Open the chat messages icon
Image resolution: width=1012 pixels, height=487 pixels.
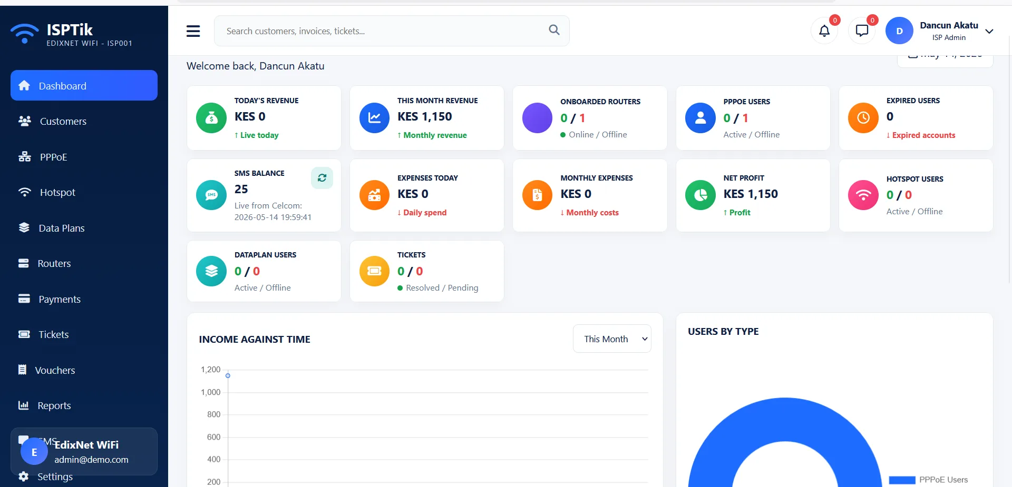pos(862,31)
